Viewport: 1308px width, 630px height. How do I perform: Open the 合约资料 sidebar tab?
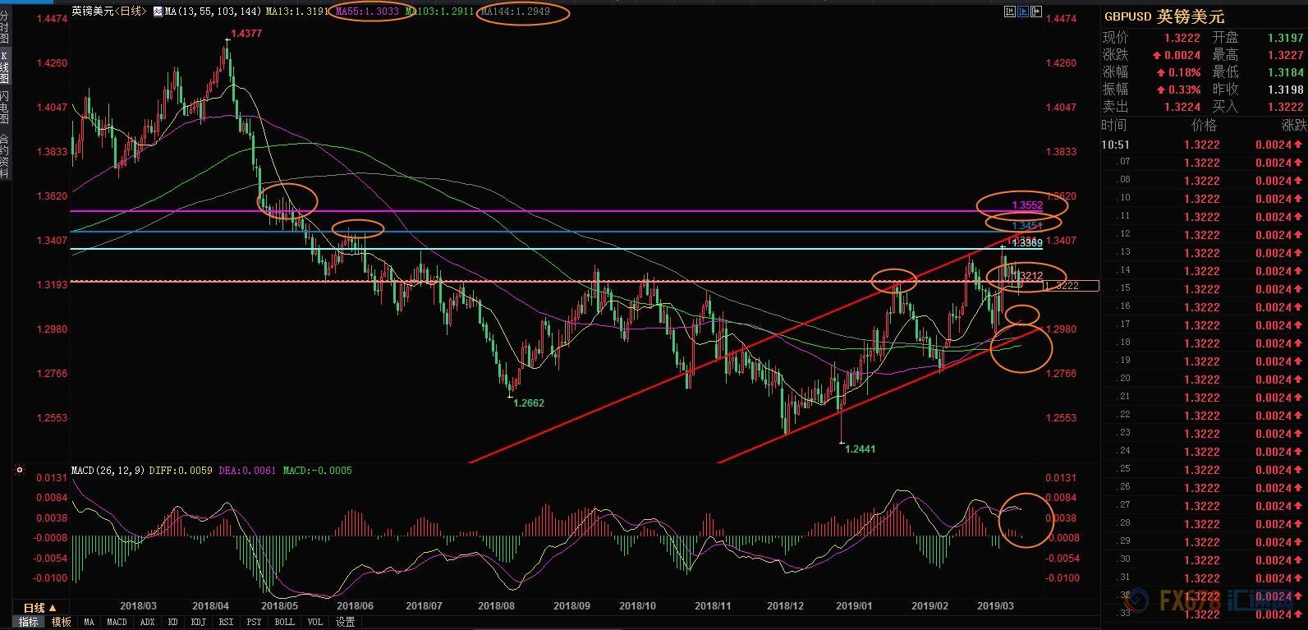4,157
